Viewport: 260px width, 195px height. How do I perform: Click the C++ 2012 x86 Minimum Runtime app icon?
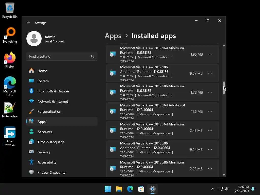point(113,92)
